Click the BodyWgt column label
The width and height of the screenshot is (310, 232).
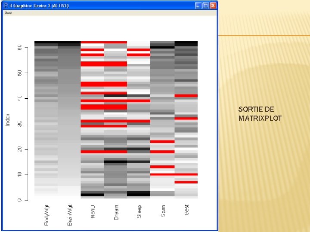click(46, 215)
